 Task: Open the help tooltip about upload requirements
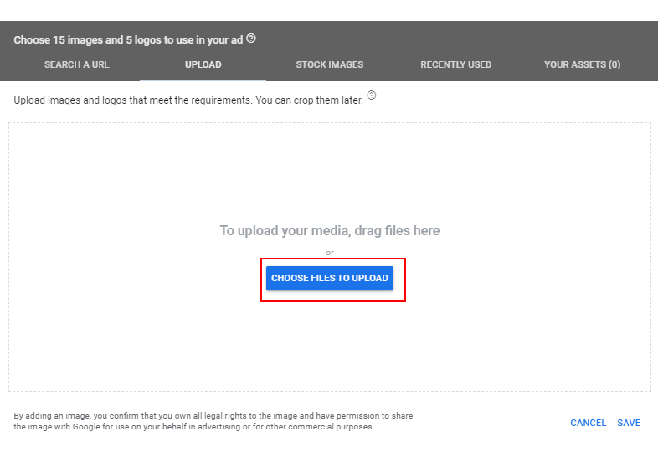372,95
